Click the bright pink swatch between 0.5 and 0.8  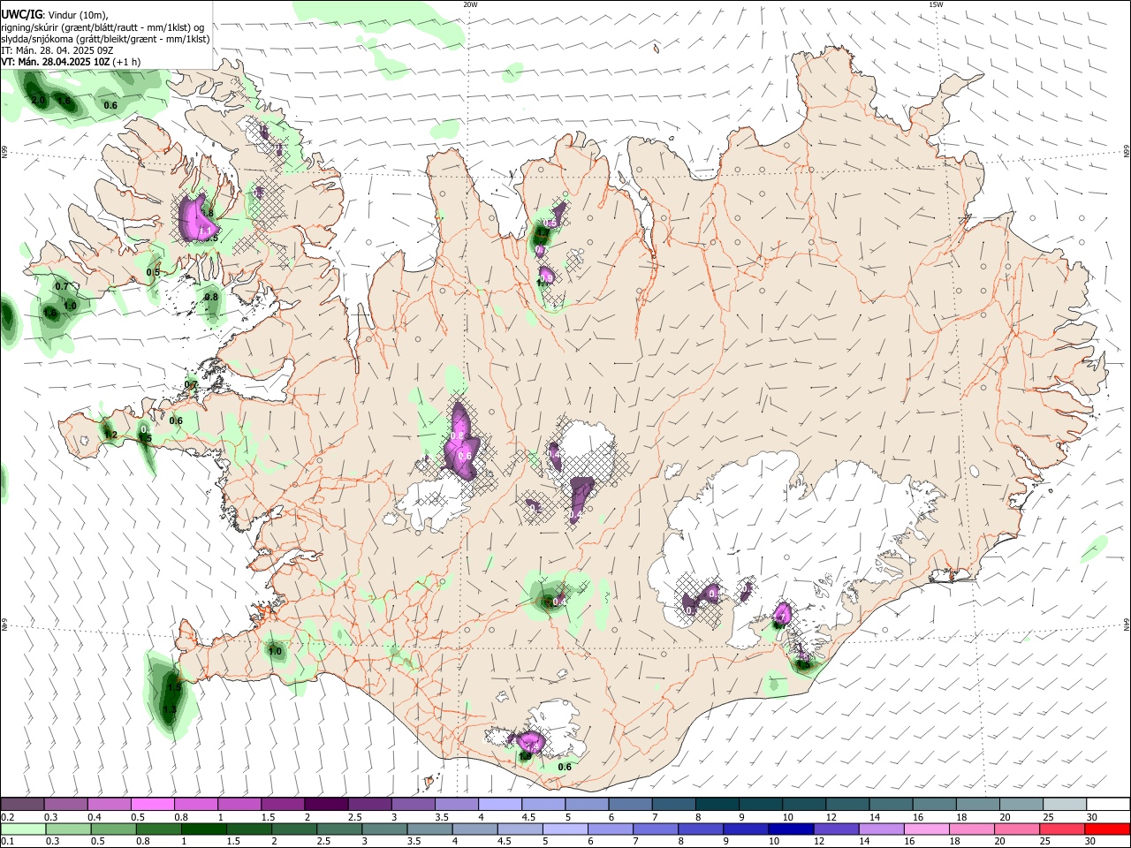pyautogui.click(x=153, y=805)
